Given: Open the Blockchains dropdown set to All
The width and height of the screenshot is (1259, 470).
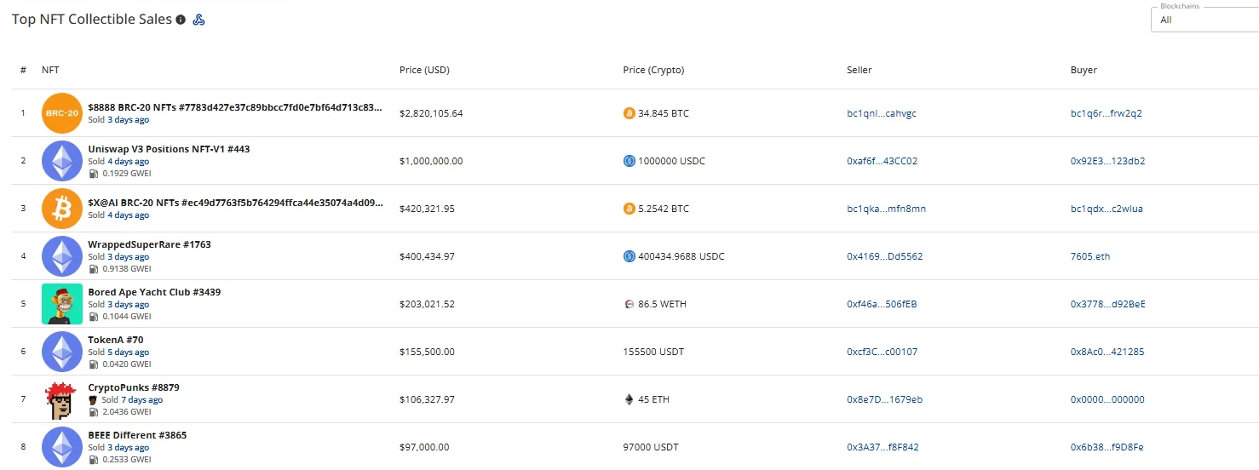Looking at the screenshot, I should [x=1204, y=20].
